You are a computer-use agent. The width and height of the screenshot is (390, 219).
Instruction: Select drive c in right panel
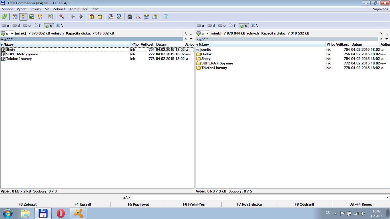(201, 26)
